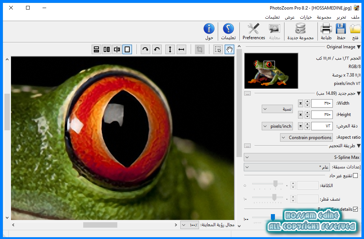Image resolution: width=364 pixels, height=239 pixels.
Task: Open the مجموعة (Batch) menu
Action: 324,17
